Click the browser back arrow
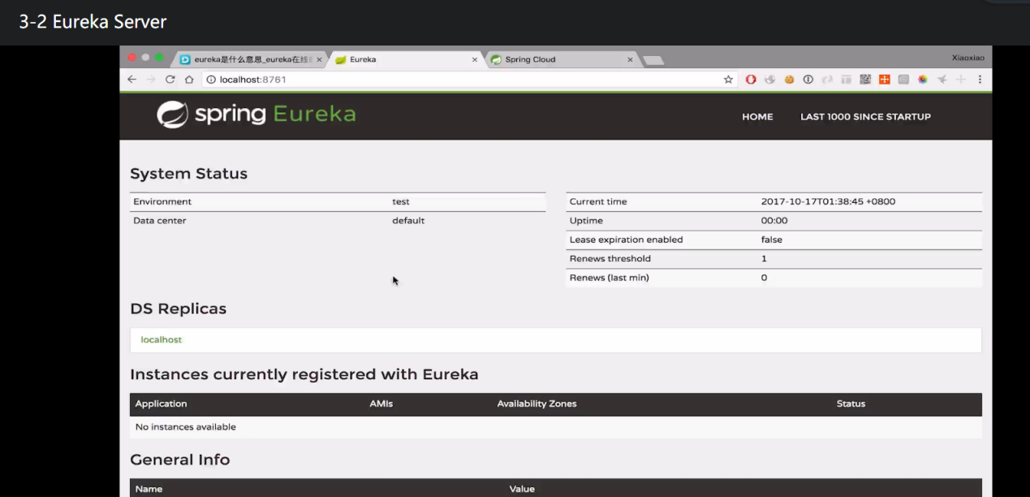Image resolution: width=1030 pixels, height=497 pixels. pos(131,80)
